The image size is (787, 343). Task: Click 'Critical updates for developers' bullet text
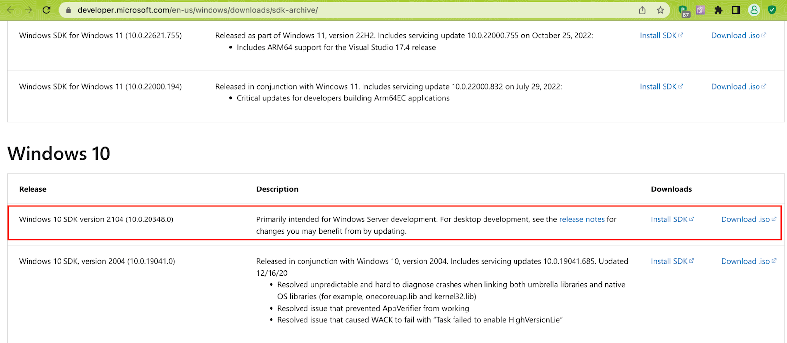pos(343,98)
